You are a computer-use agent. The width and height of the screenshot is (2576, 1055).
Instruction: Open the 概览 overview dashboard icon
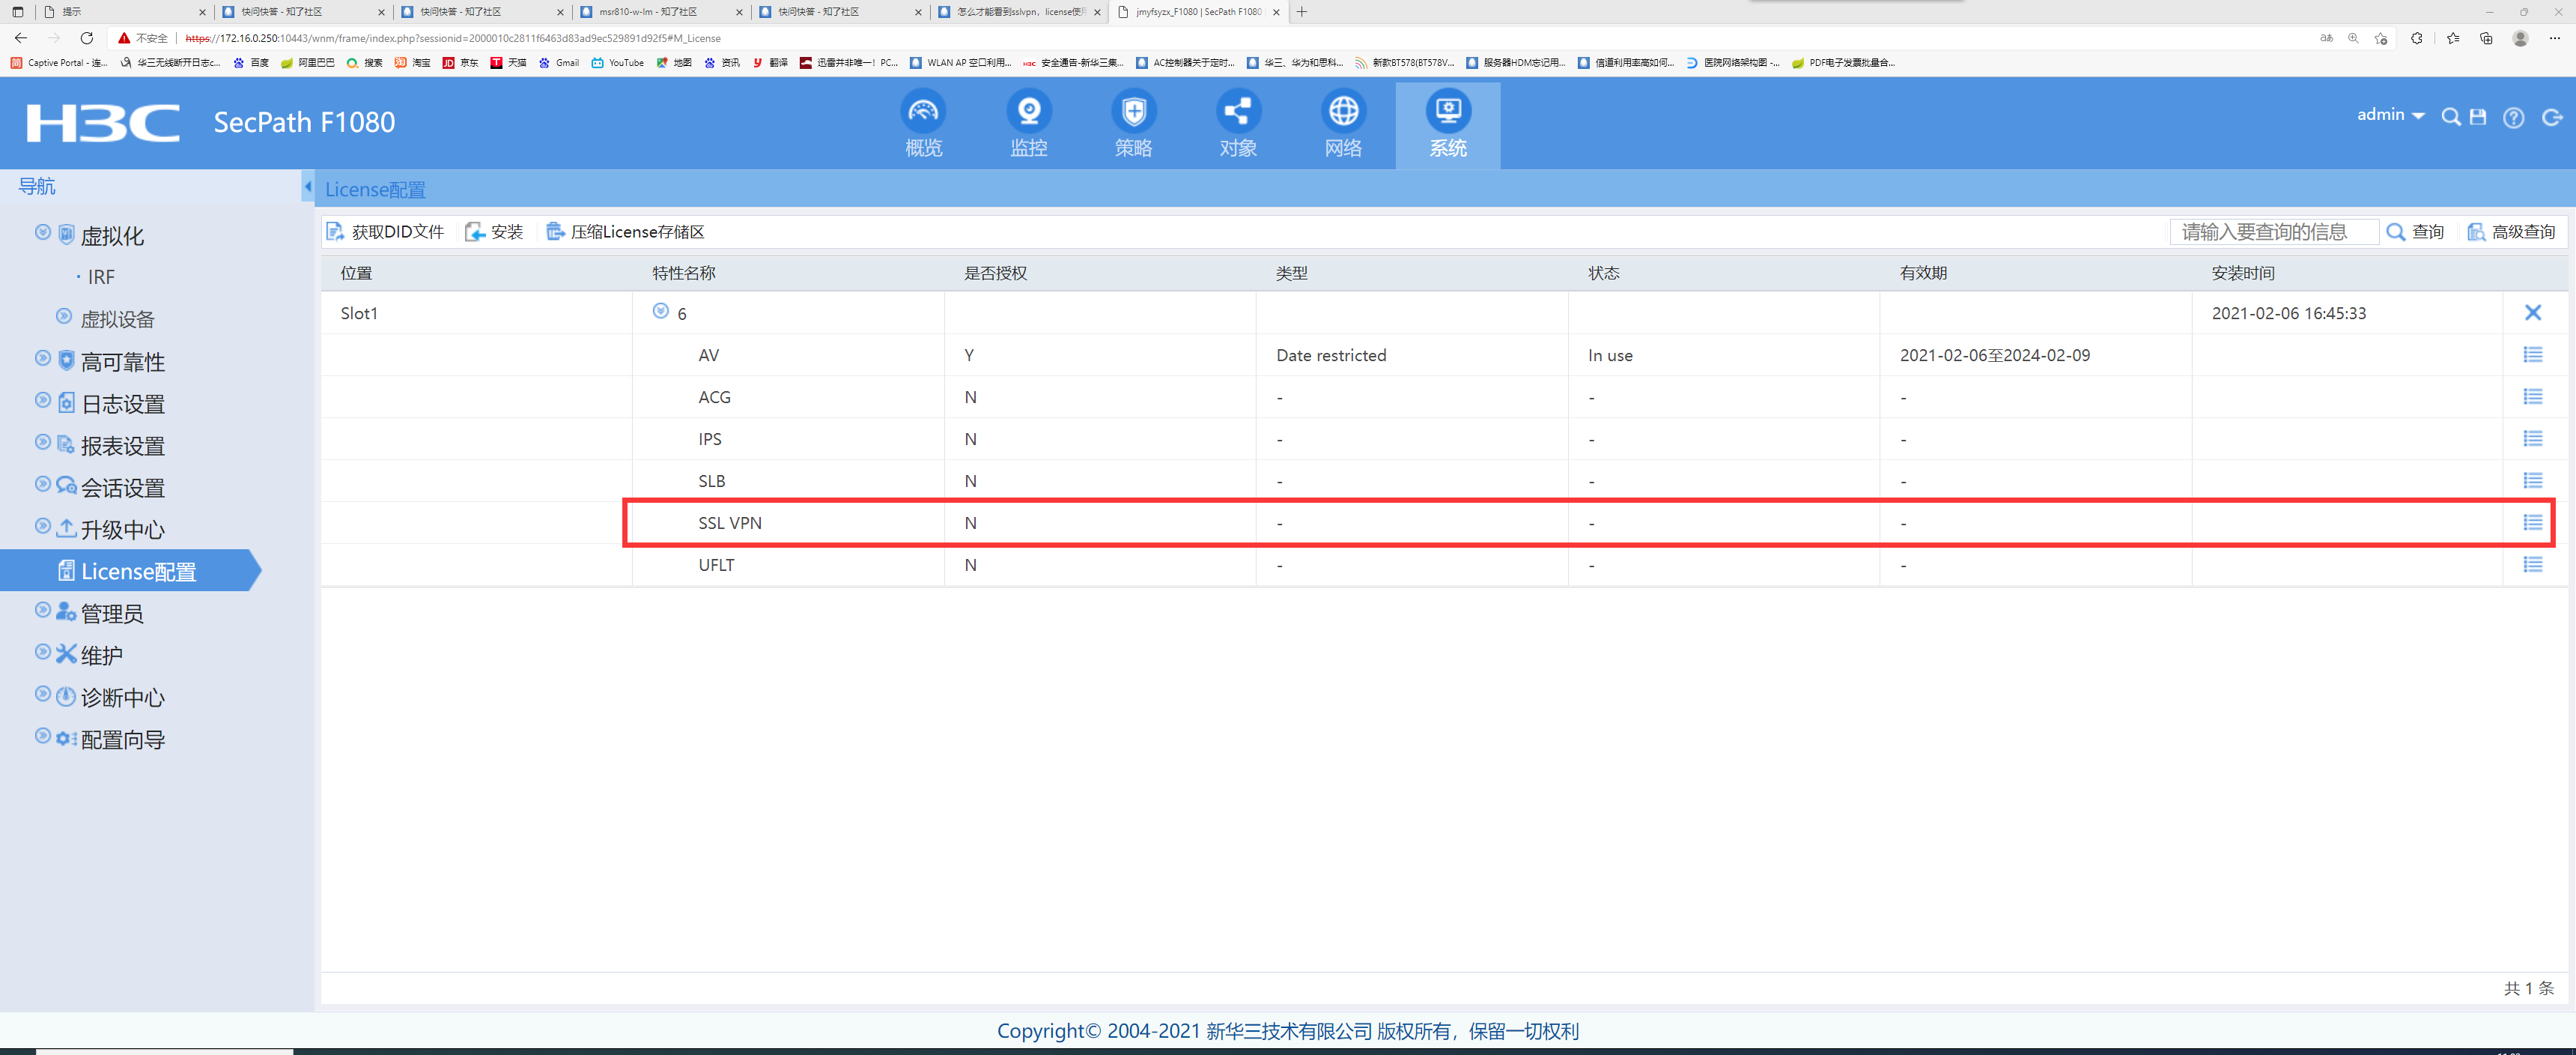(923, 111)
